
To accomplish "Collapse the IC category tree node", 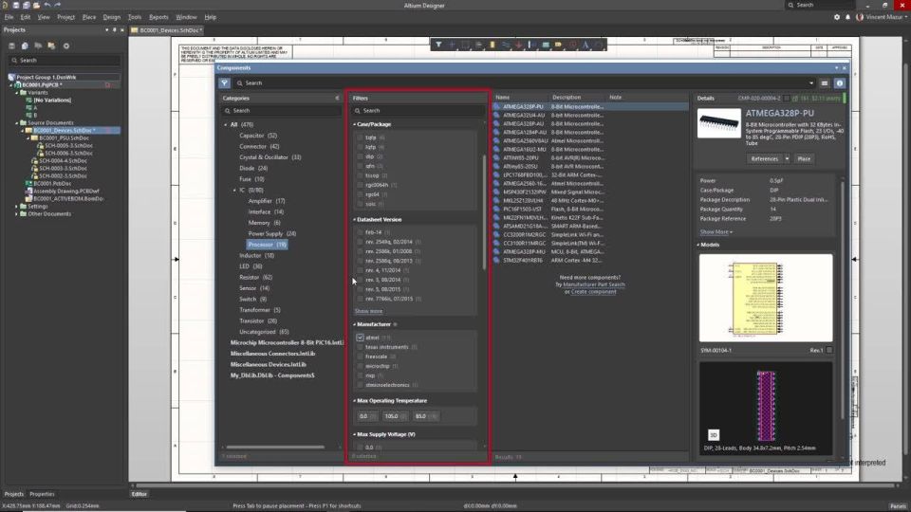I will click(234, 190).
